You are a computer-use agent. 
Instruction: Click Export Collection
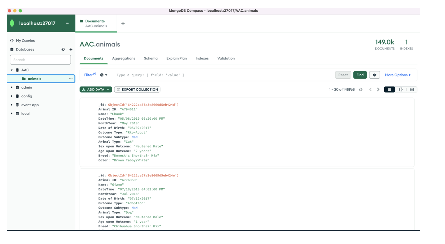[137, 90]
